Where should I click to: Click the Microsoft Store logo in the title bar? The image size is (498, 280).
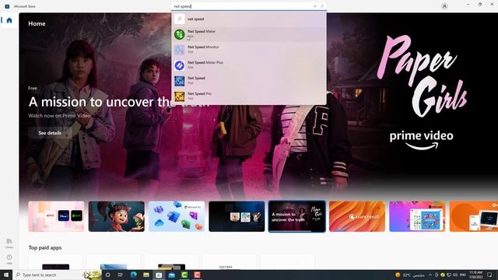click(7, 6)
